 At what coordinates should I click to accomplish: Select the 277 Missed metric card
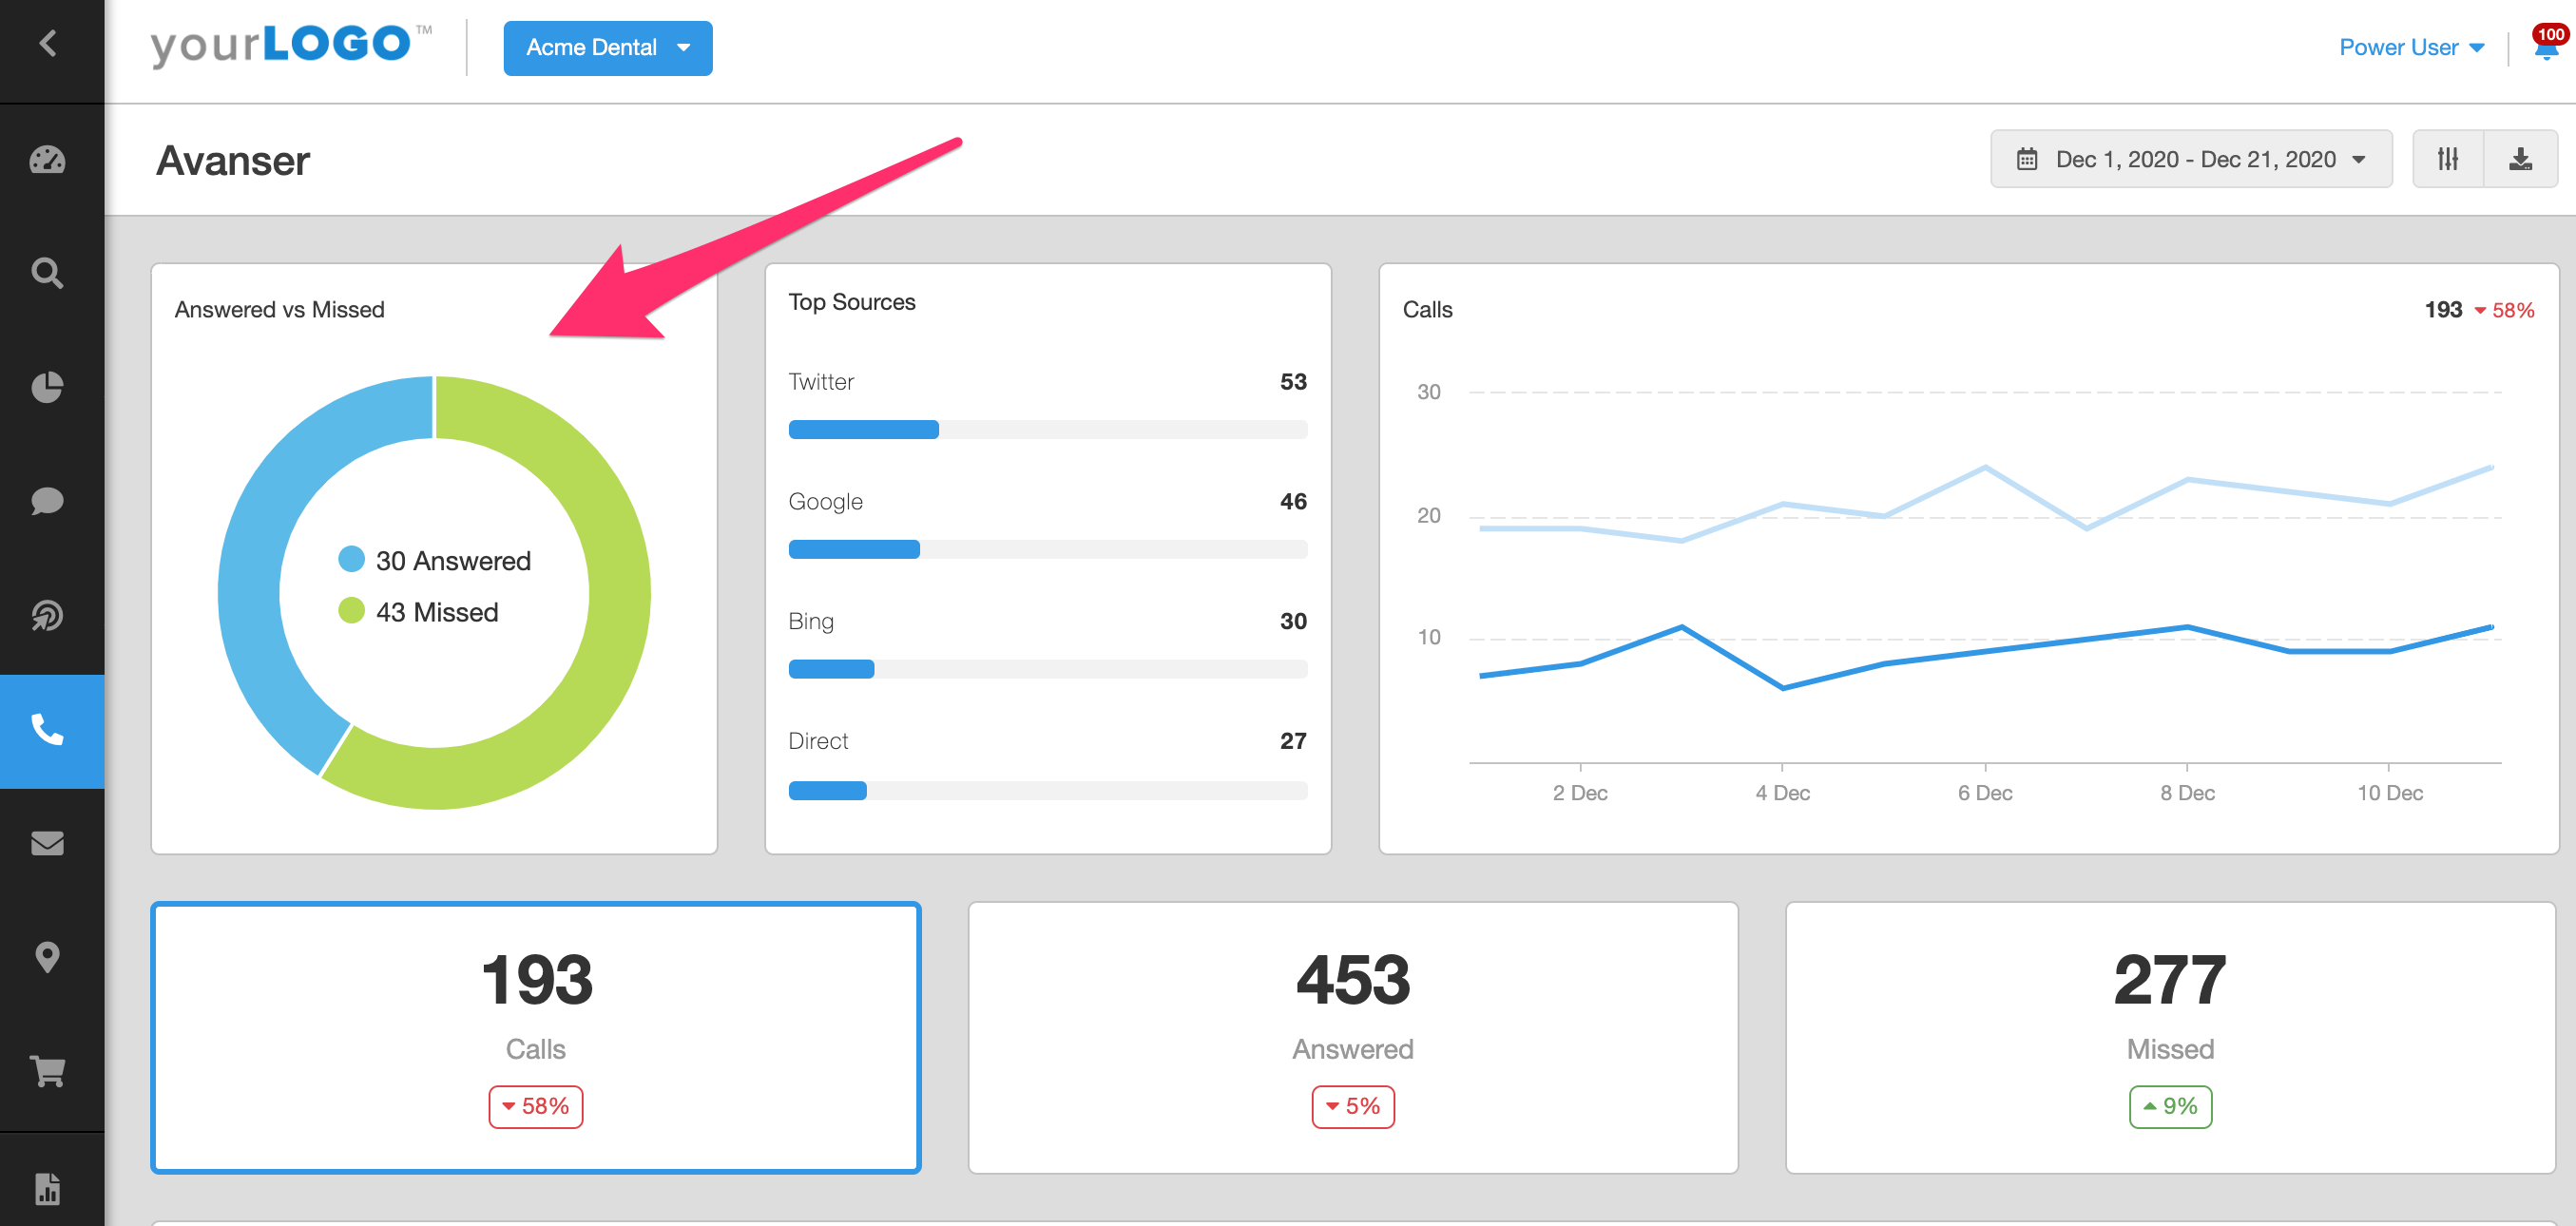point(2169,1037)
